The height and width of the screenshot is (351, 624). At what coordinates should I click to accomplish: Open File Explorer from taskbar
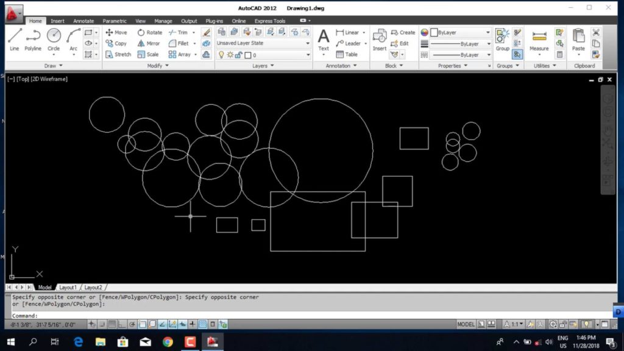click(101, 341)
